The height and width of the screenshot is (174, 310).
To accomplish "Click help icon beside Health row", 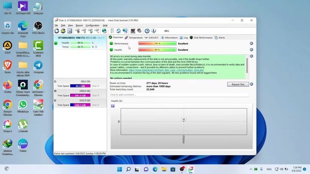I will click(251, 50).
